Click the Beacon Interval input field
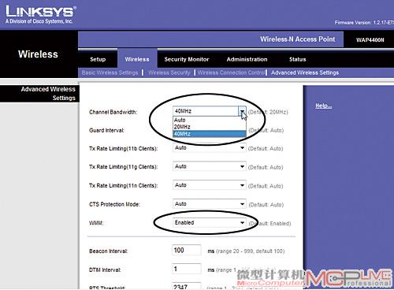The image size is (394, 290). tap(187, 250)
